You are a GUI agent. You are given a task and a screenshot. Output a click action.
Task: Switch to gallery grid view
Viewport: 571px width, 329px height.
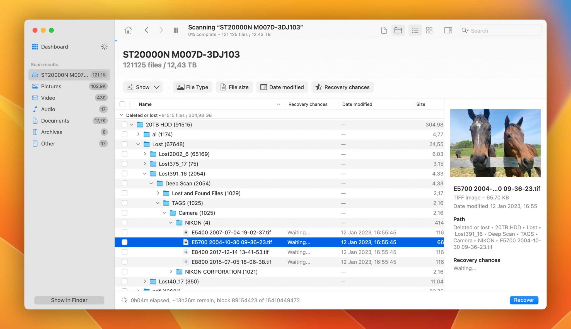pyautogui.click(x=429, y=30)
